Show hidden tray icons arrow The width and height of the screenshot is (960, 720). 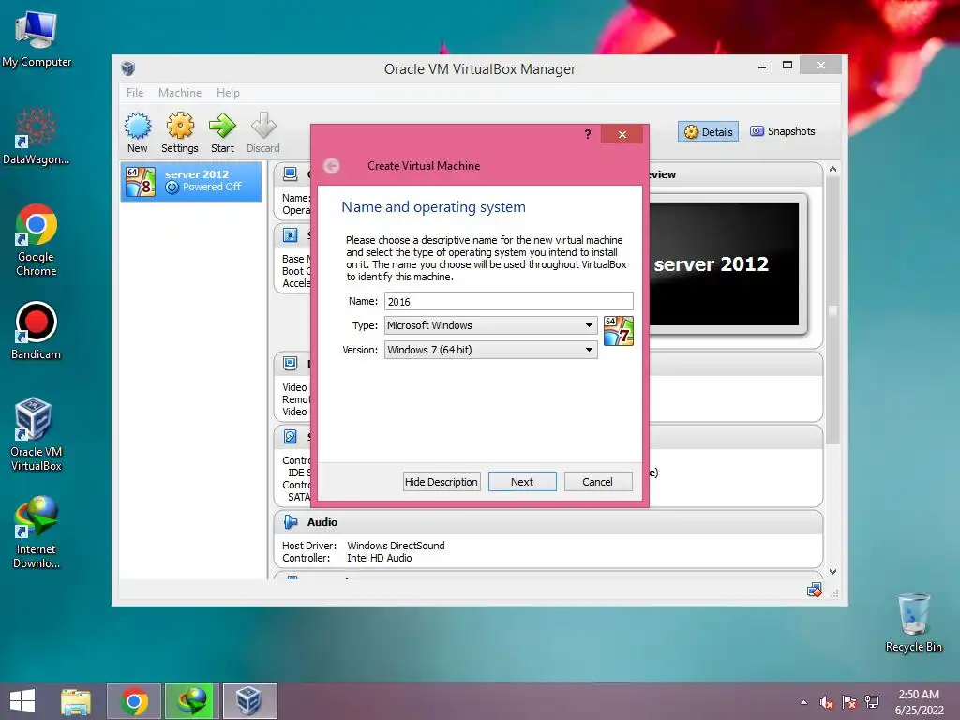[x=803, y=702]
